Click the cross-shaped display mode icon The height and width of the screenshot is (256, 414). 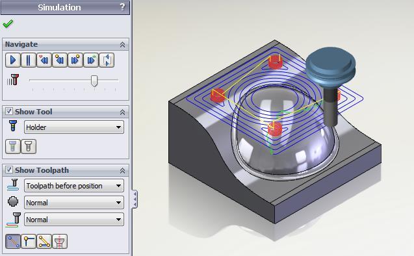point(13,201)
